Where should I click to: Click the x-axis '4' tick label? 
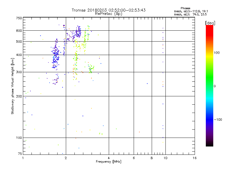pyautogui.click(x=109, y=158)
